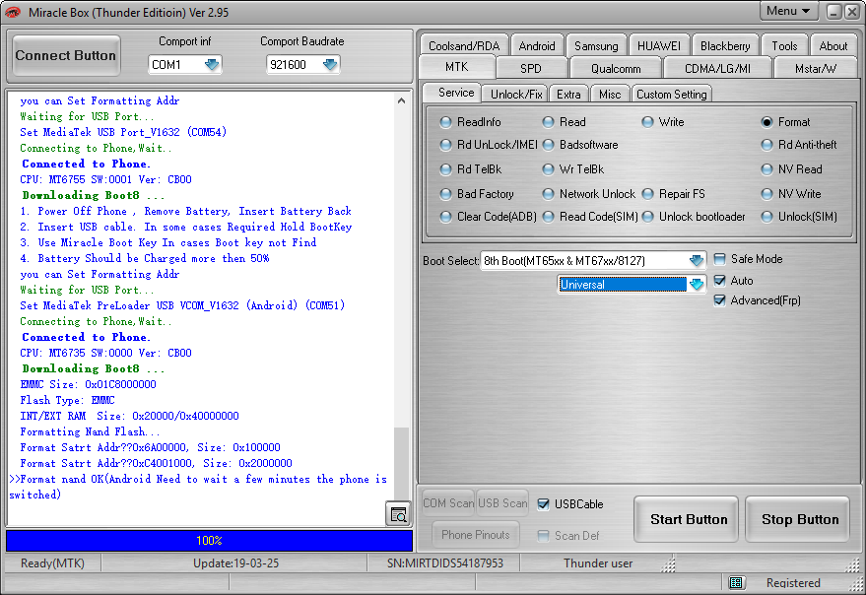866x595 pixels.
Task: Switch to the HUAWEI tab
Action: pos(659,46)
